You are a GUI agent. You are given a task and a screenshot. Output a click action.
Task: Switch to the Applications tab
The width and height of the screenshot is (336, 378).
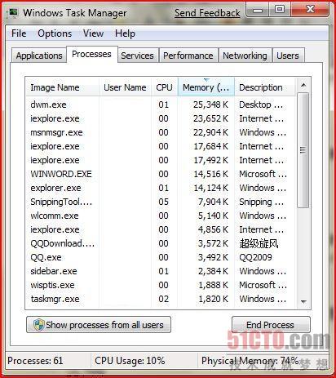click(39, 56)
